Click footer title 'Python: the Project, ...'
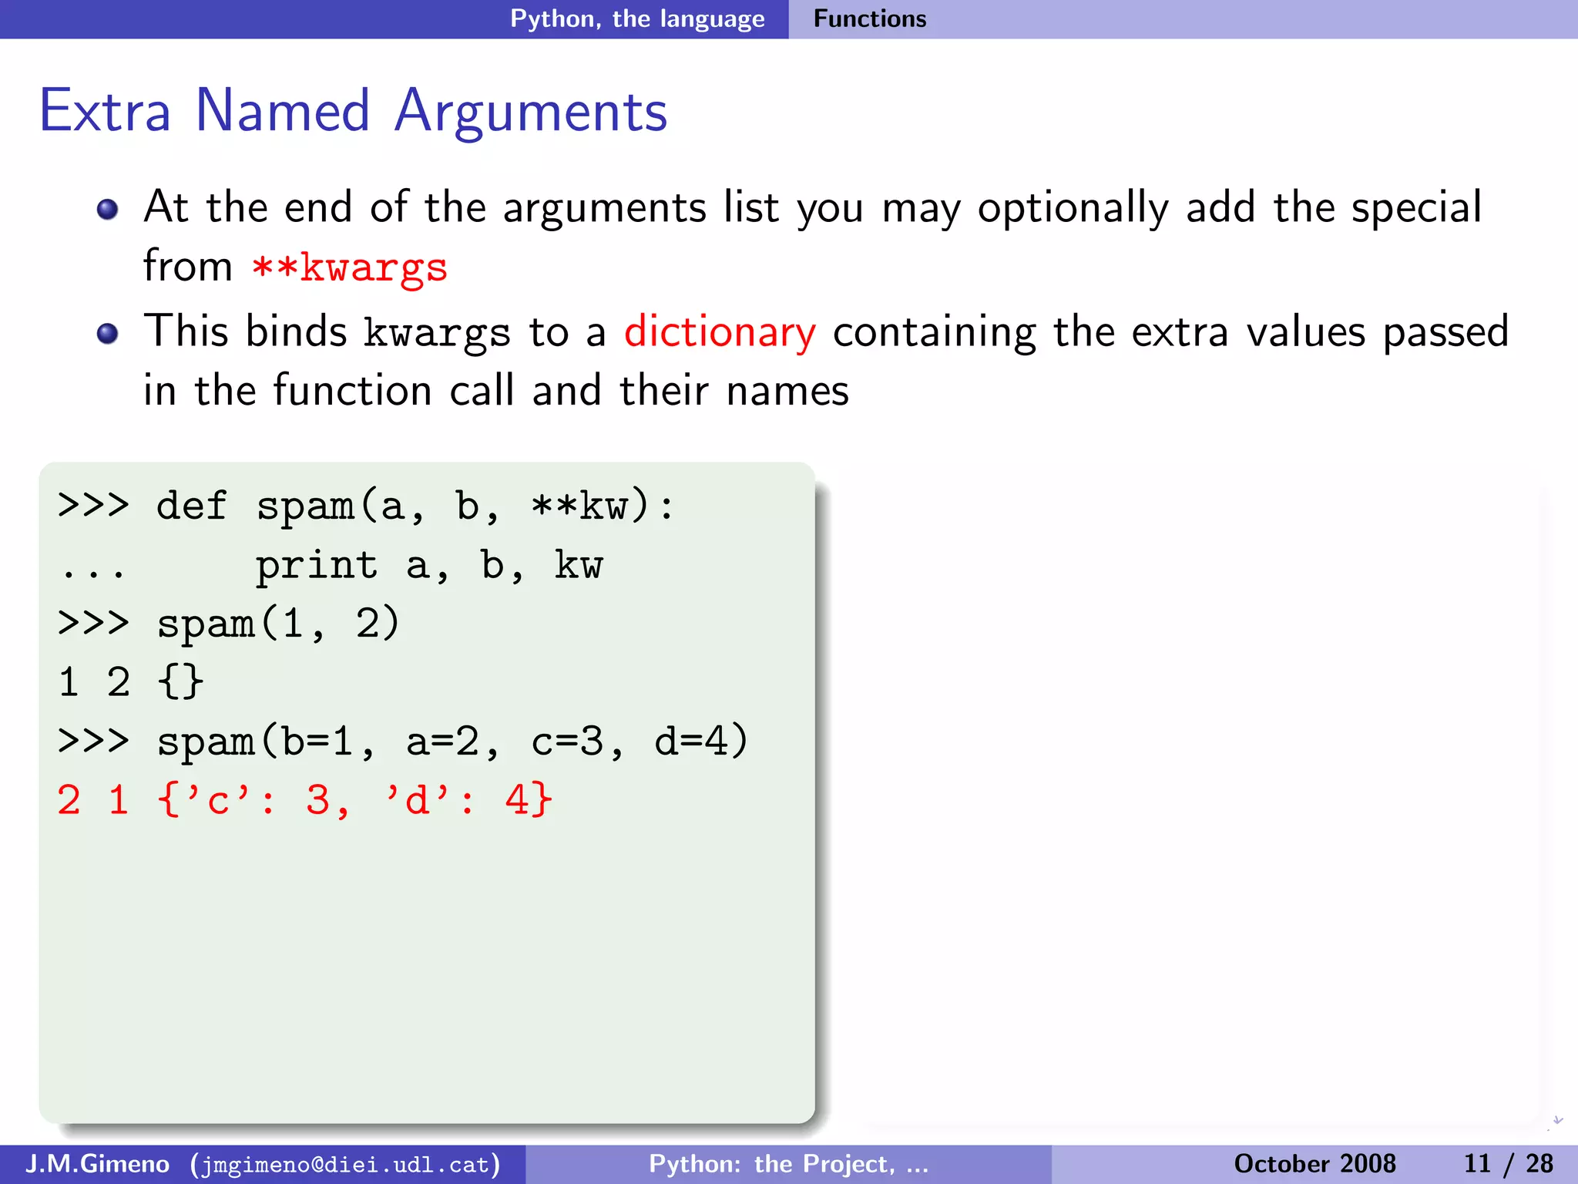This screenshot has width=1578, height=1184. (789, 1164)
